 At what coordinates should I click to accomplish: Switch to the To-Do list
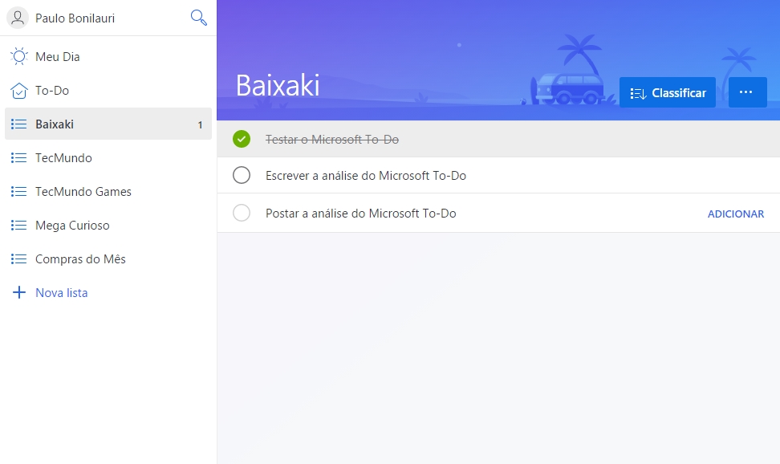[x=58, y=90]
